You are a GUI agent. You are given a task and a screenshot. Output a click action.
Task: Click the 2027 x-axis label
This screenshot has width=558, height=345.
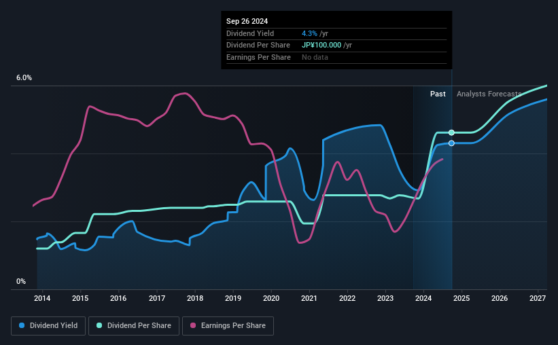pyautogui.click(x=538, y=298)
